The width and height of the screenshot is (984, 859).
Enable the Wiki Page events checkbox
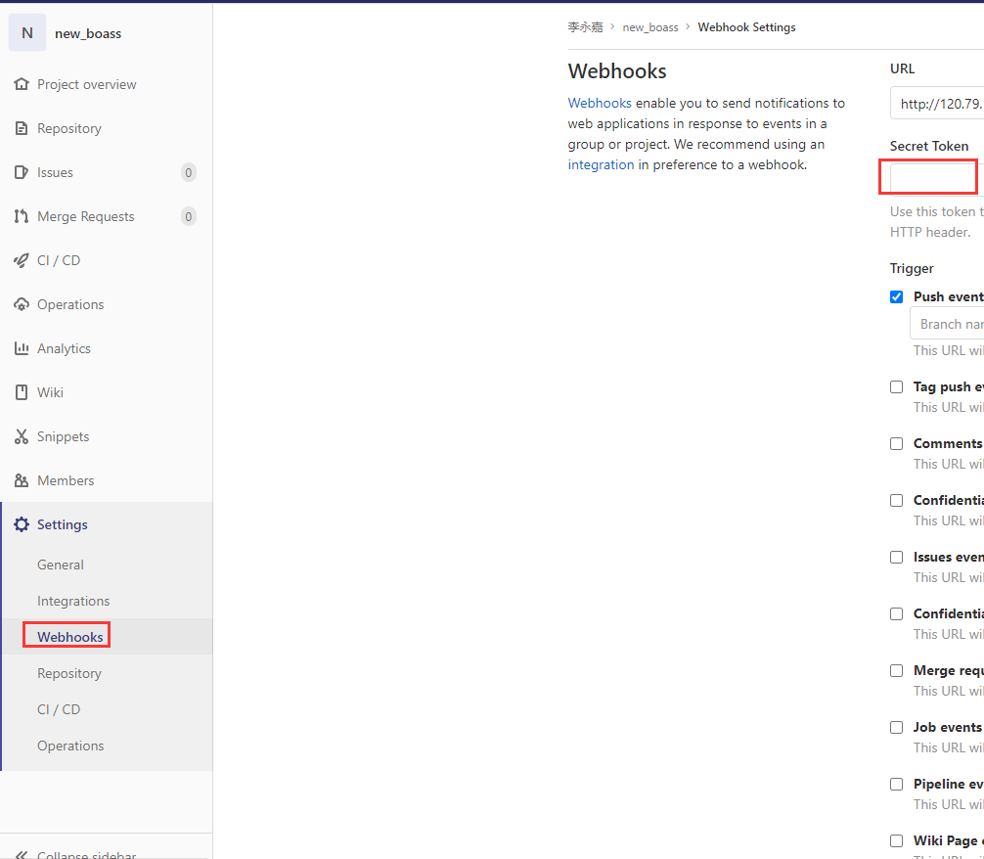pyautogui.click(x=896, y=840)
